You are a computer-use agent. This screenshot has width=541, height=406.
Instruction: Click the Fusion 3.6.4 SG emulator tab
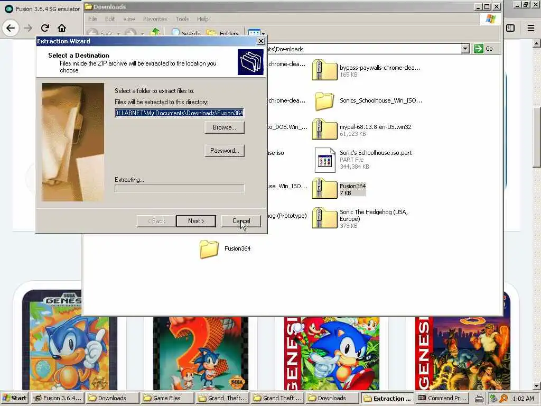(42, 9)
